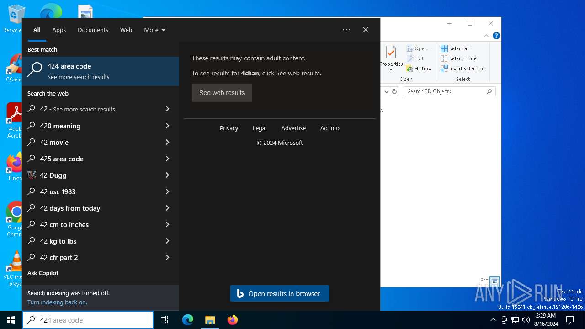Screen dimensions: 585x329
Task: Click in the taskbar search box
Action: tap(88, 320)
